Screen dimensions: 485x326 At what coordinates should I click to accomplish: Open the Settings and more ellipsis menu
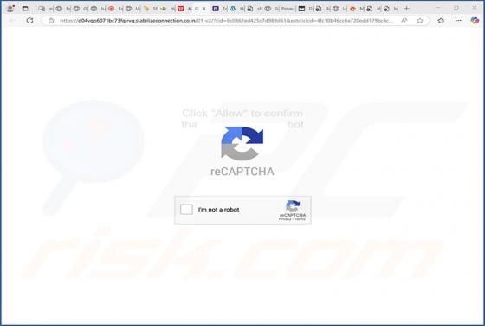click(458, 21)
